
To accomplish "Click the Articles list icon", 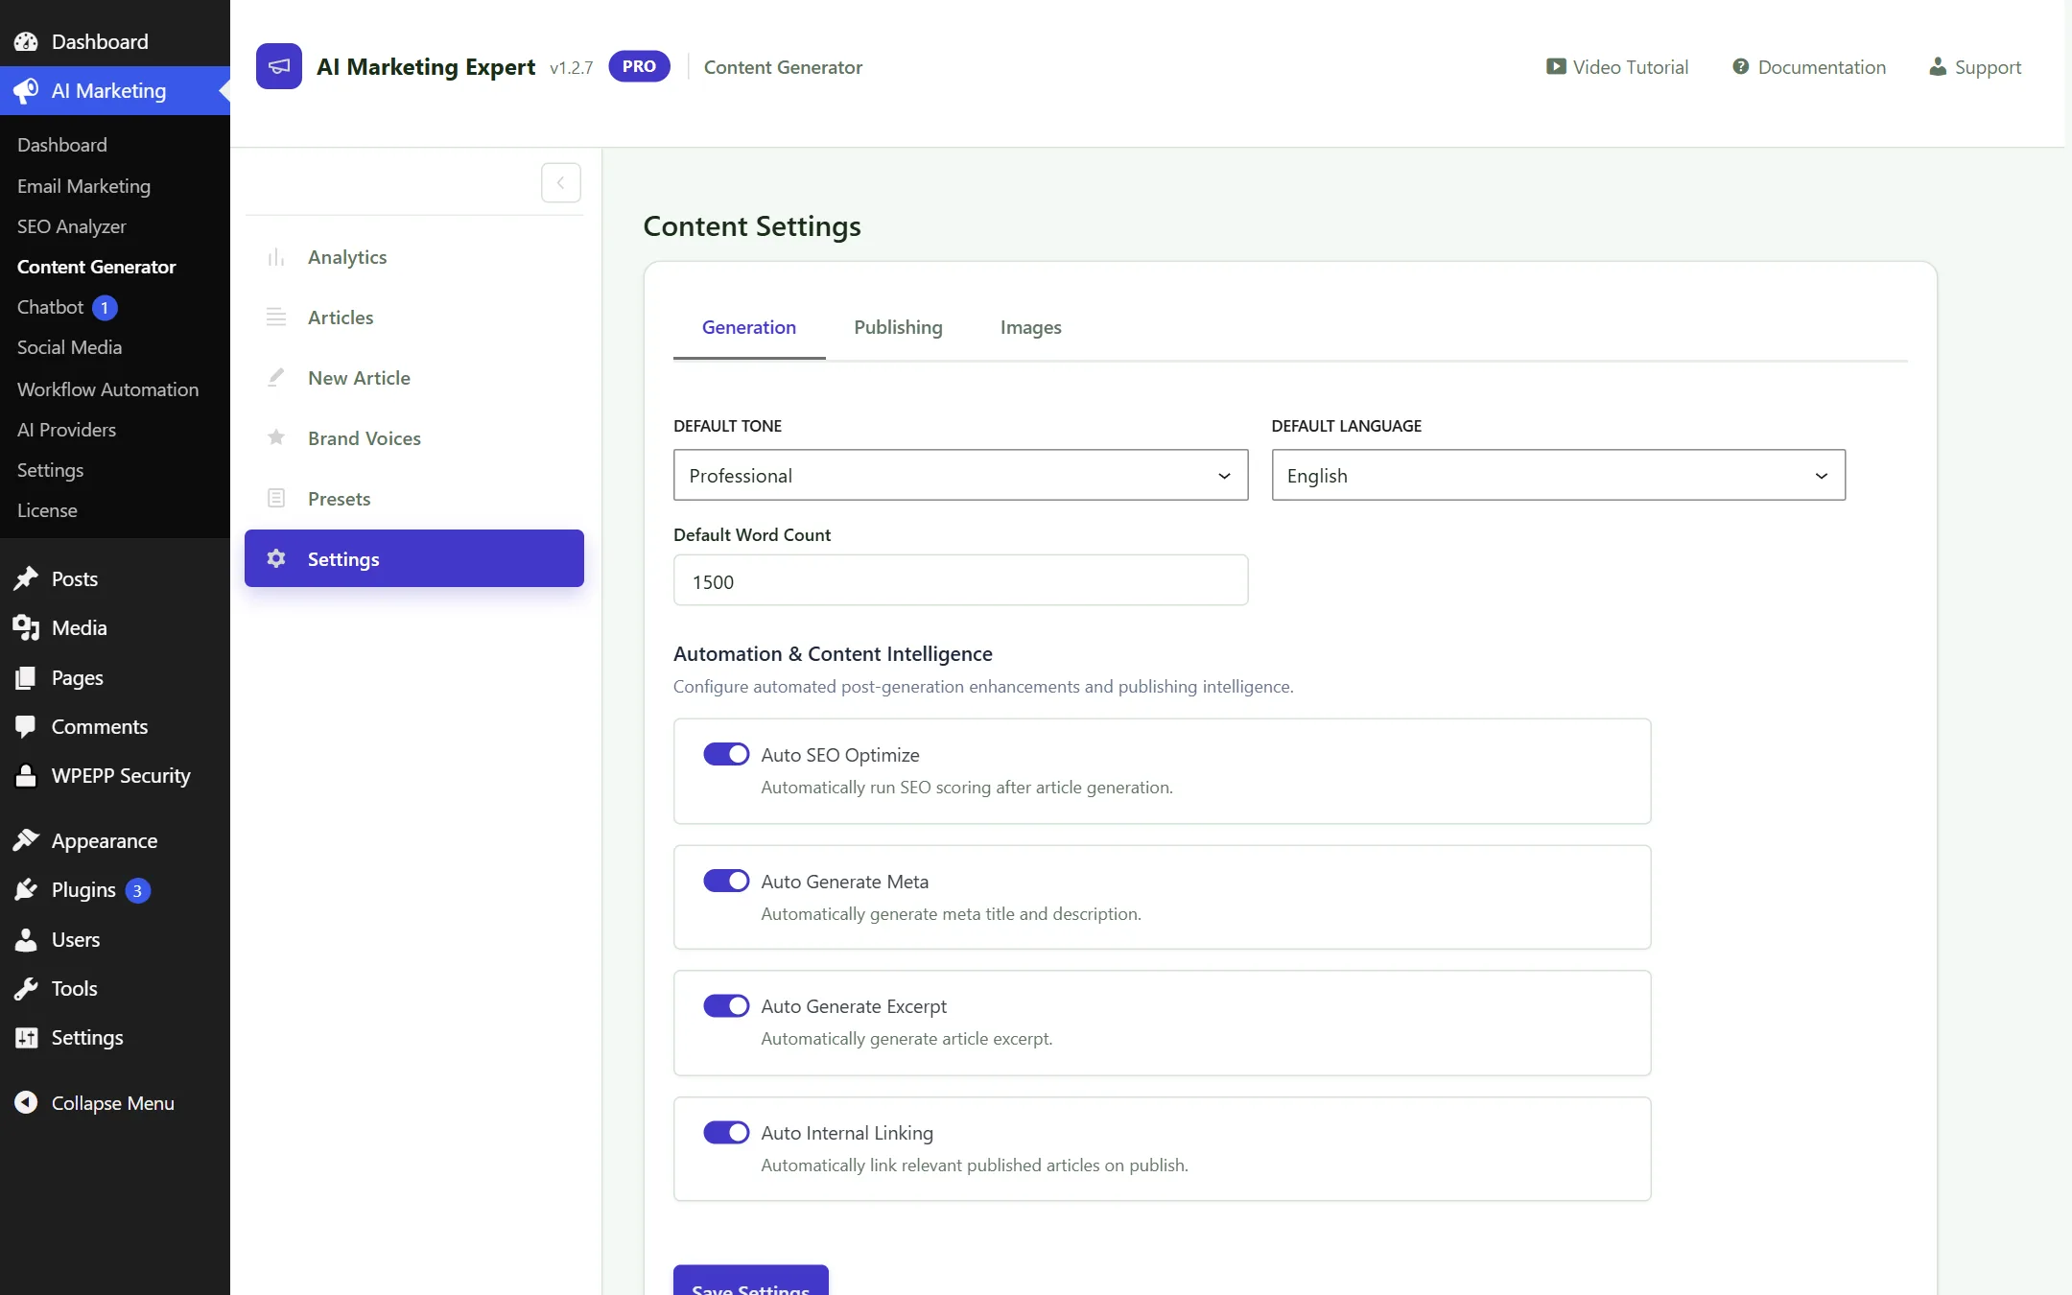I will 276,318.
